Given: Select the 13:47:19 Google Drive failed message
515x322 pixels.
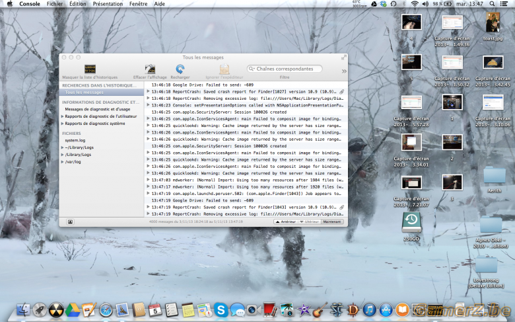Looking at the screenshot, I should 246,200.
